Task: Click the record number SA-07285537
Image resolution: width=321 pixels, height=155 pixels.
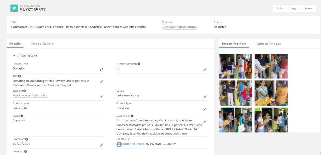Action: (33, 10)
